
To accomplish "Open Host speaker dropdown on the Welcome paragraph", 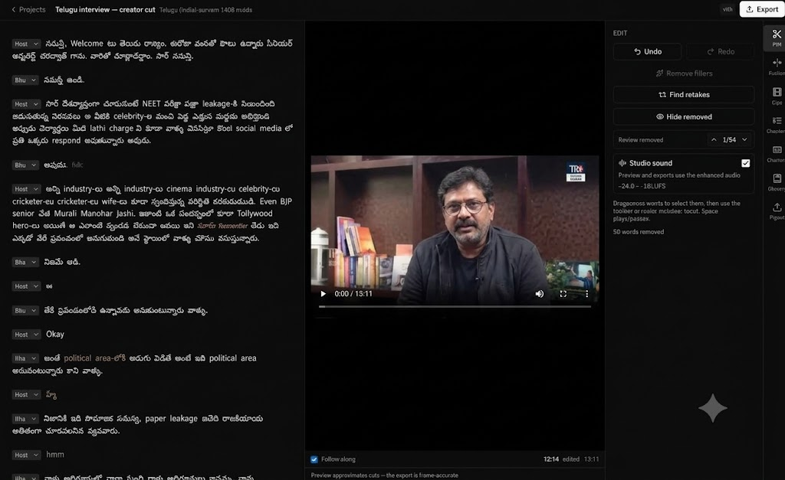I will tap(25, 44).
